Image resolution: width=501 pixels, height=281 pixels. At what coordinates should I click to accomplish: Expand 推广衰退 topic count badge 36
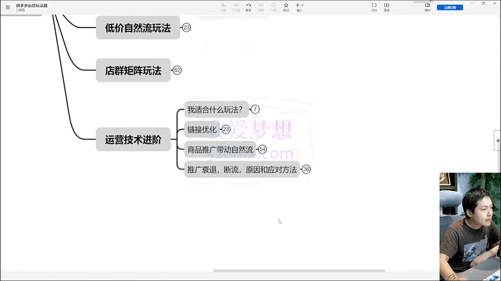(x=306, y=169)
